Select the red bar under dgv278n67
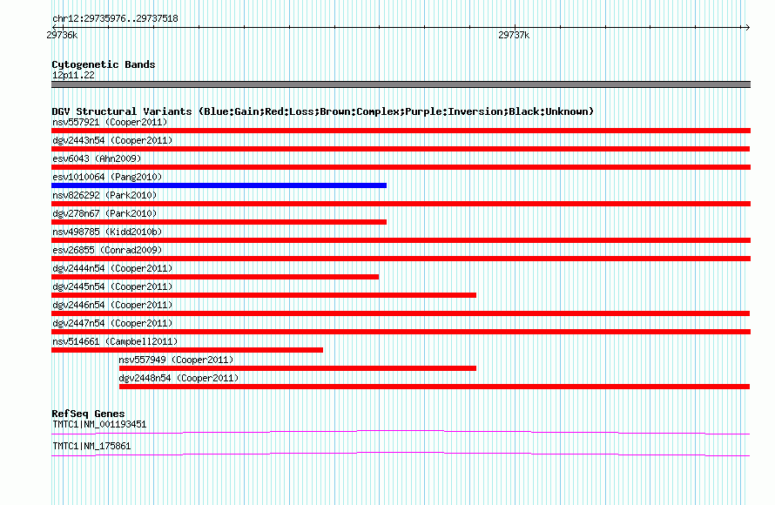 219,222
